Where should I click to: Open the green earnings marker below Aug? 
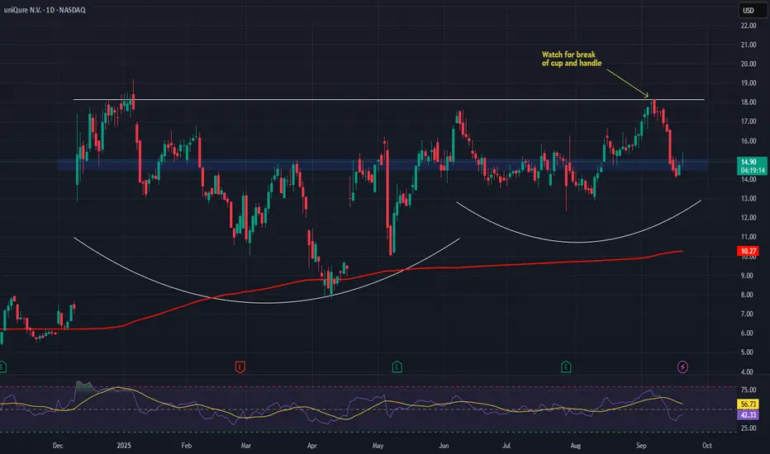click(x=566, y=367)
